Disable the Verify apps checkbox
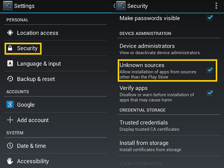This screenshot has height=168, width=224. tap(210, 93)
